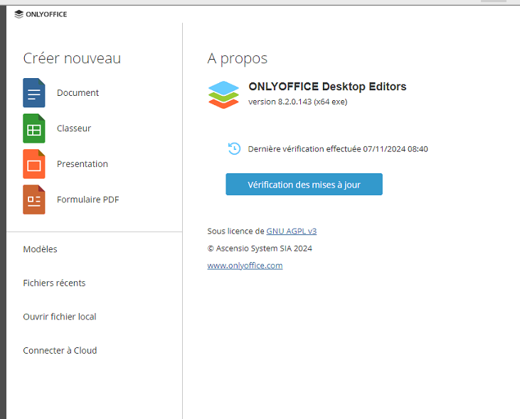Screen dimensions: 520x419
Task: Create a new Formulaire PDF via its label
Action: click(88, 200)
